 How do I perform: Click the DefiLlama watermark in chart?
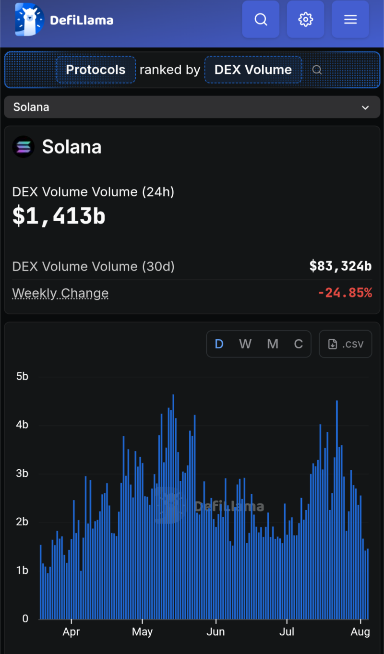pos(209,506)
